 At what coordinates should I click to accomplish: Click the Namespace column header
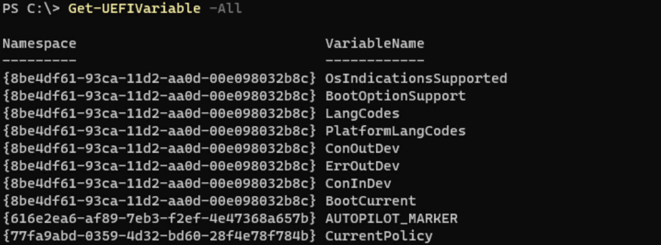point(39,43)
